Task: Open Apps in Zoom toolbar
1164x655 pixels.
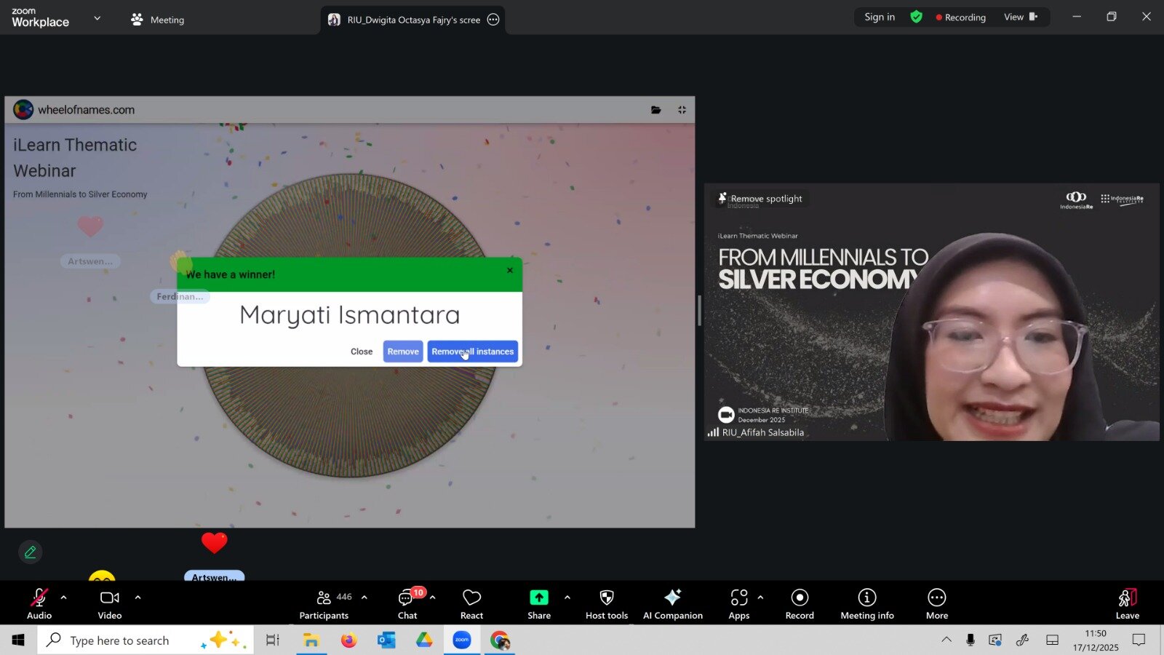Action: point(738,603)
